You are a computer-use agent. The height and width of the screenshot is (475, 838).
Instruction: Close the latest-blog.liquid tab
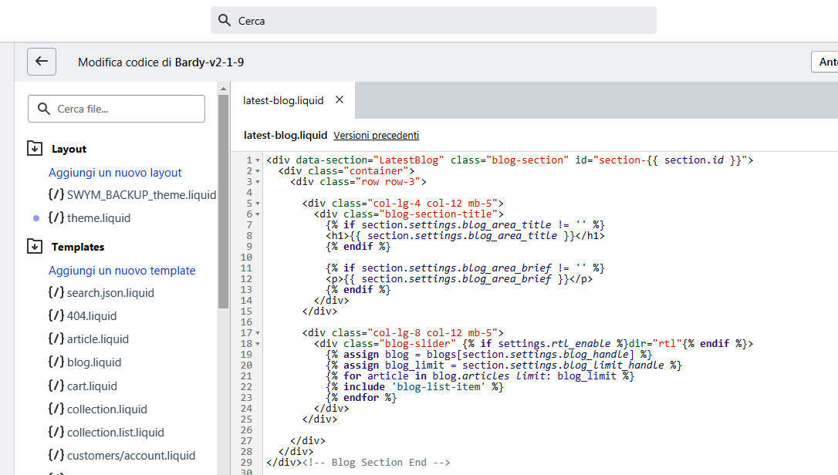coord(340,100)
